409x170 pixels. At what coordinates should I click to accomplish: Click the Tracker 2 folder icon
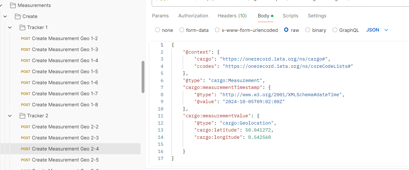click(22, 116)
